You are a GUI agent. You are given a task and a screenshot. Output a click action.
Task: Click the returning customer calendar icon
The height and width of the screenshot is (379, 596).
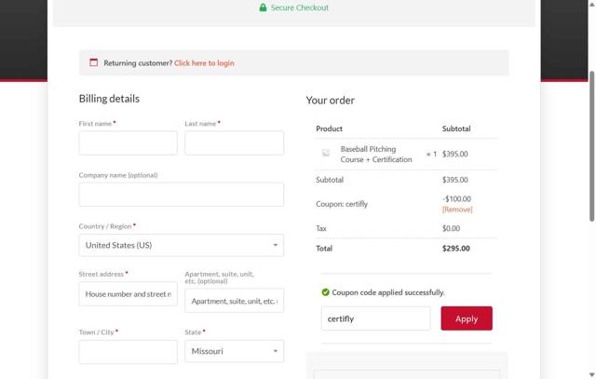click(93, 62)
